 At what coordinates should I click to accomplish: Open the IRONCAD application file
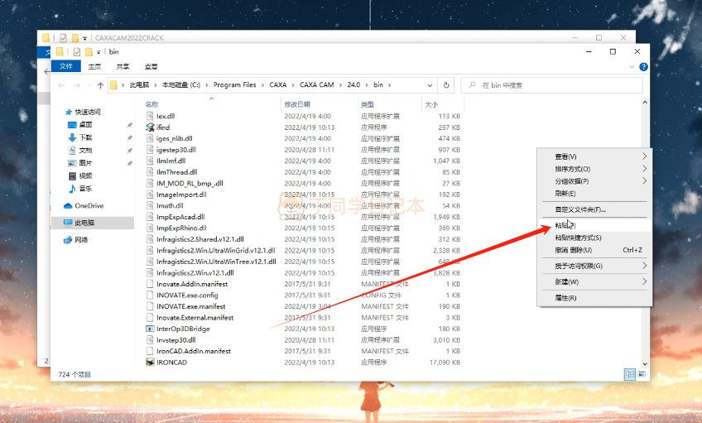[x=171, y=363]
